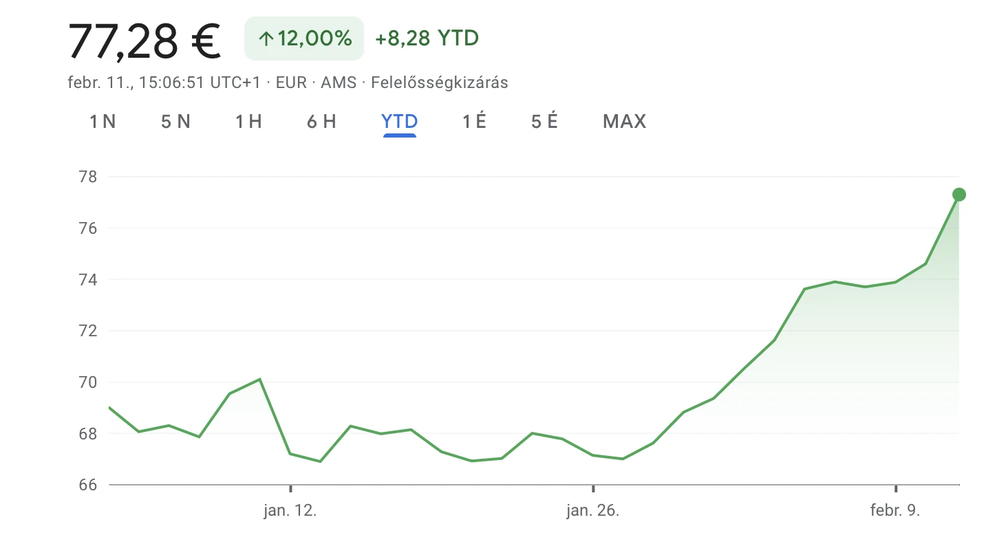Select the MAX time range tab
The width and height of the screenshot is (1006, 546).
click(624, 122)
